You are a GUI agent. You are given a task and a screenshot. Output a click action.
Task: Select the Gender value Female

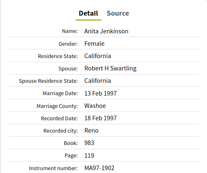point(94,44)
